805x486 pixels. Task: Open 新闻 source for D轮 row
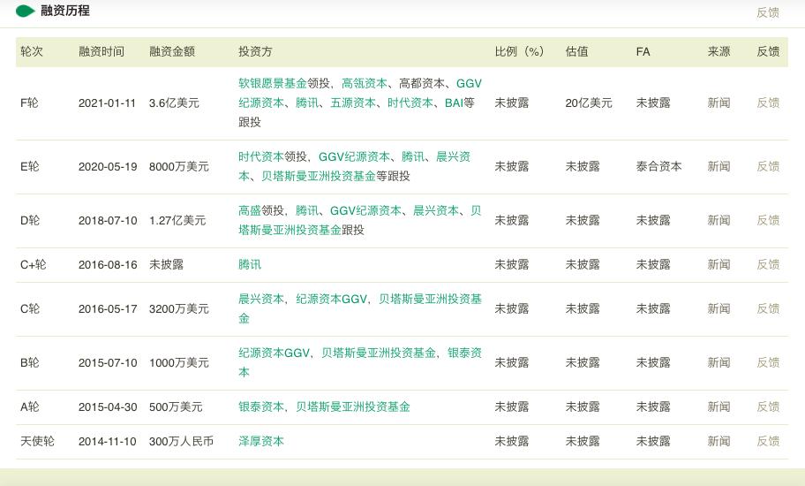(x=718, y=220)
